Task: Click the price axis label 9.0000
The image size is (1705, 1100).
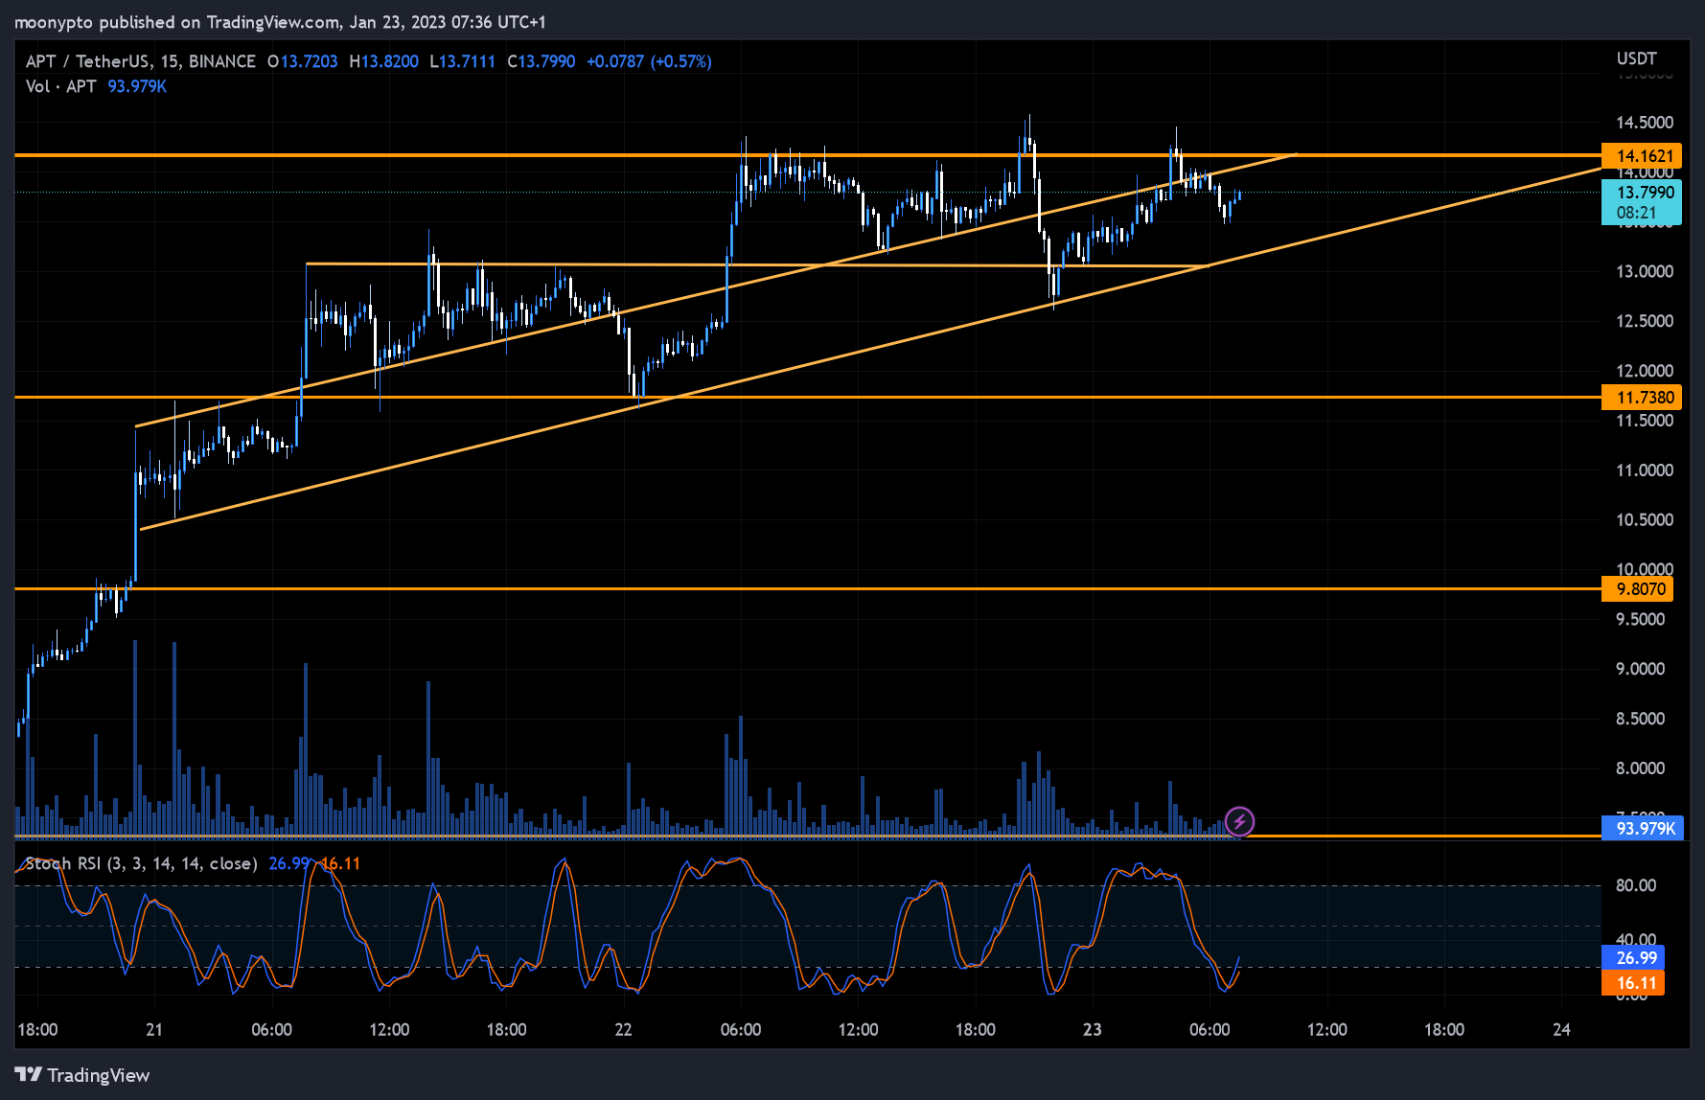Action: click(x=1640, y=669)
